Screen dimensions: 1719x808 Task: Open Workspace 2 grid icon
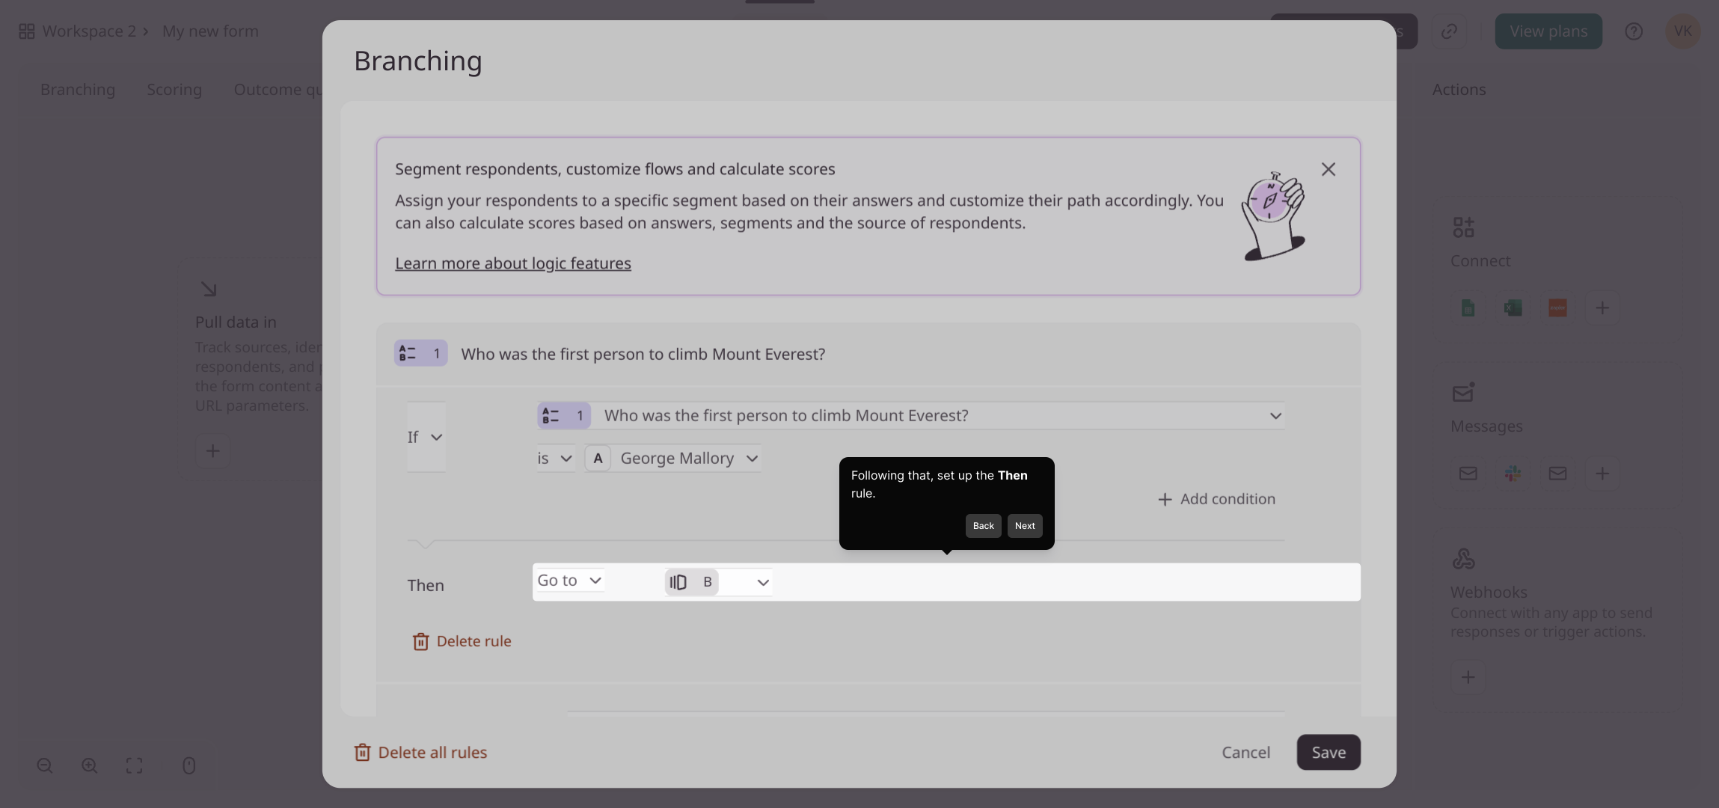27,31
